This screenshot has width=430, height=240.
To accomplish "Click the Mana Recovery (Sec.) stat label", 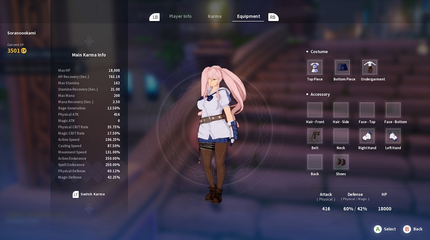I will [76, 102].
